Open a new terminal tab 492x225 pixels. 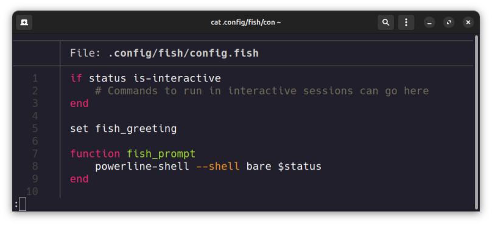tap(24, 22)
